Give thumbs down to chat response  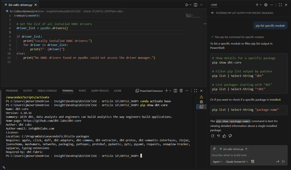click(230, 136)
